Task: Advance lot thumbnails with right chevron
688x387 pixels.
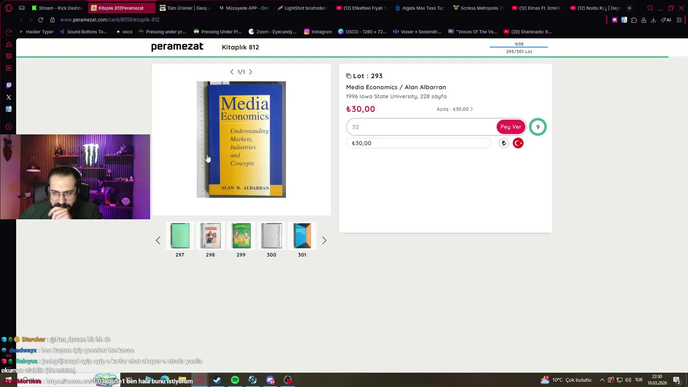Action: [x=324, y=240]
